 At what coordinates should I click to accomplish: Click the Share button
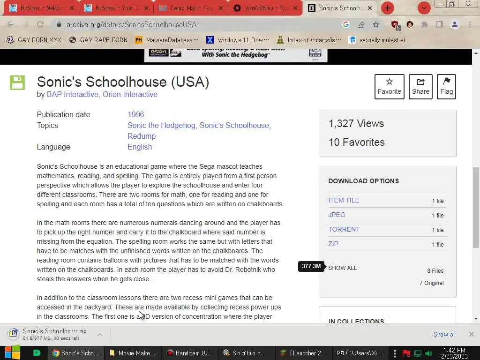click(420, 87)
